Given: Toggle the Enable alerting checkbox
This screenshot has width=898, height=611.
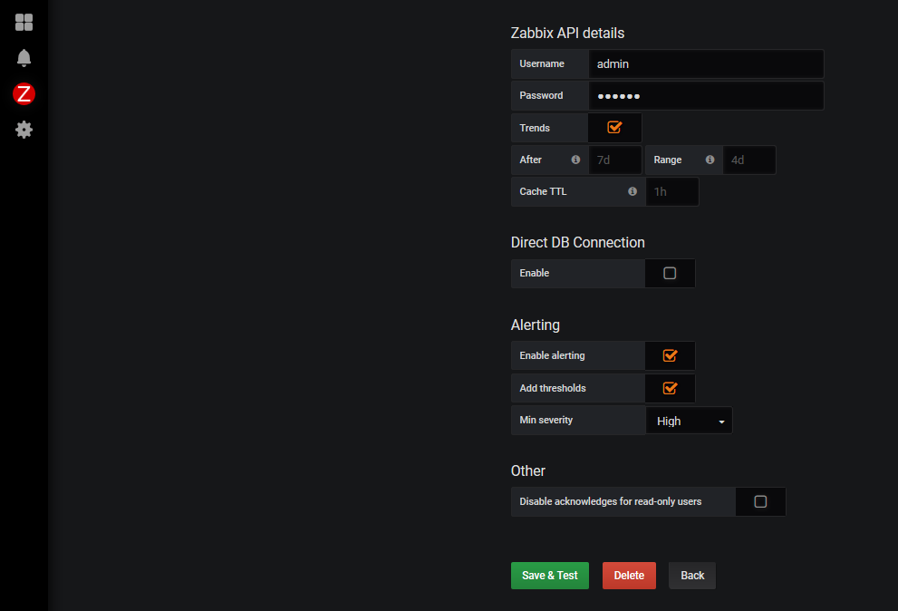Looking at the screenshot, I should (670, 355).
